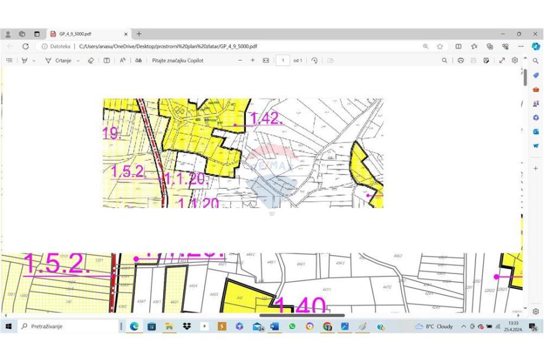Click Pitajte značajku Copilot button
Image resolution: width=544 pixels, height=362 pixels.
pos(177,60)
